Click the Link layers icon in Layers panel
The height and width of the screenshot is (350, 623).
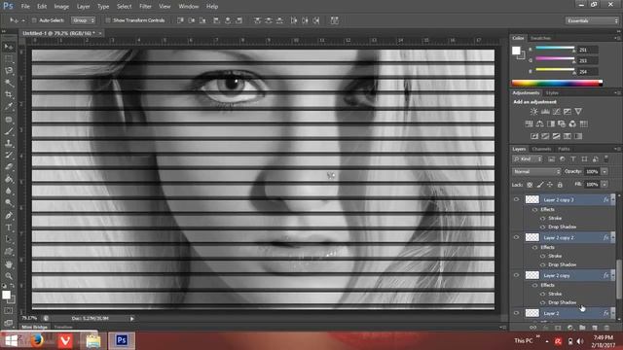pos(533,328)
